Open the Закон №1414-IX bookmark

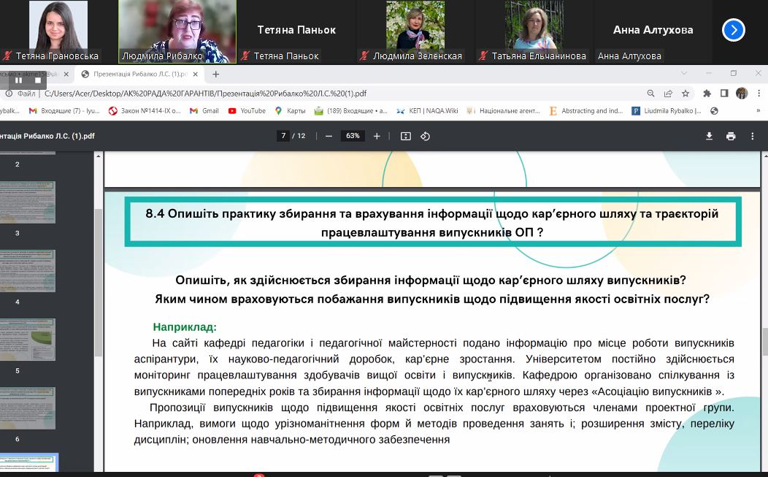pos(145,111)
